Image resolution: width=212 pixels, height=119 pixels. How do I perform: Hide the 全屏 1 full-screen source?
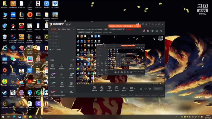(50, 49)
